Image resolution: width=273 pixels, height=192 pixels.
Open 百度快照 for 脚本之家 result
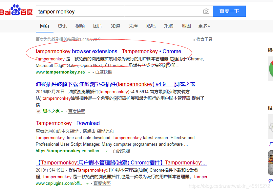click(77, 111)
